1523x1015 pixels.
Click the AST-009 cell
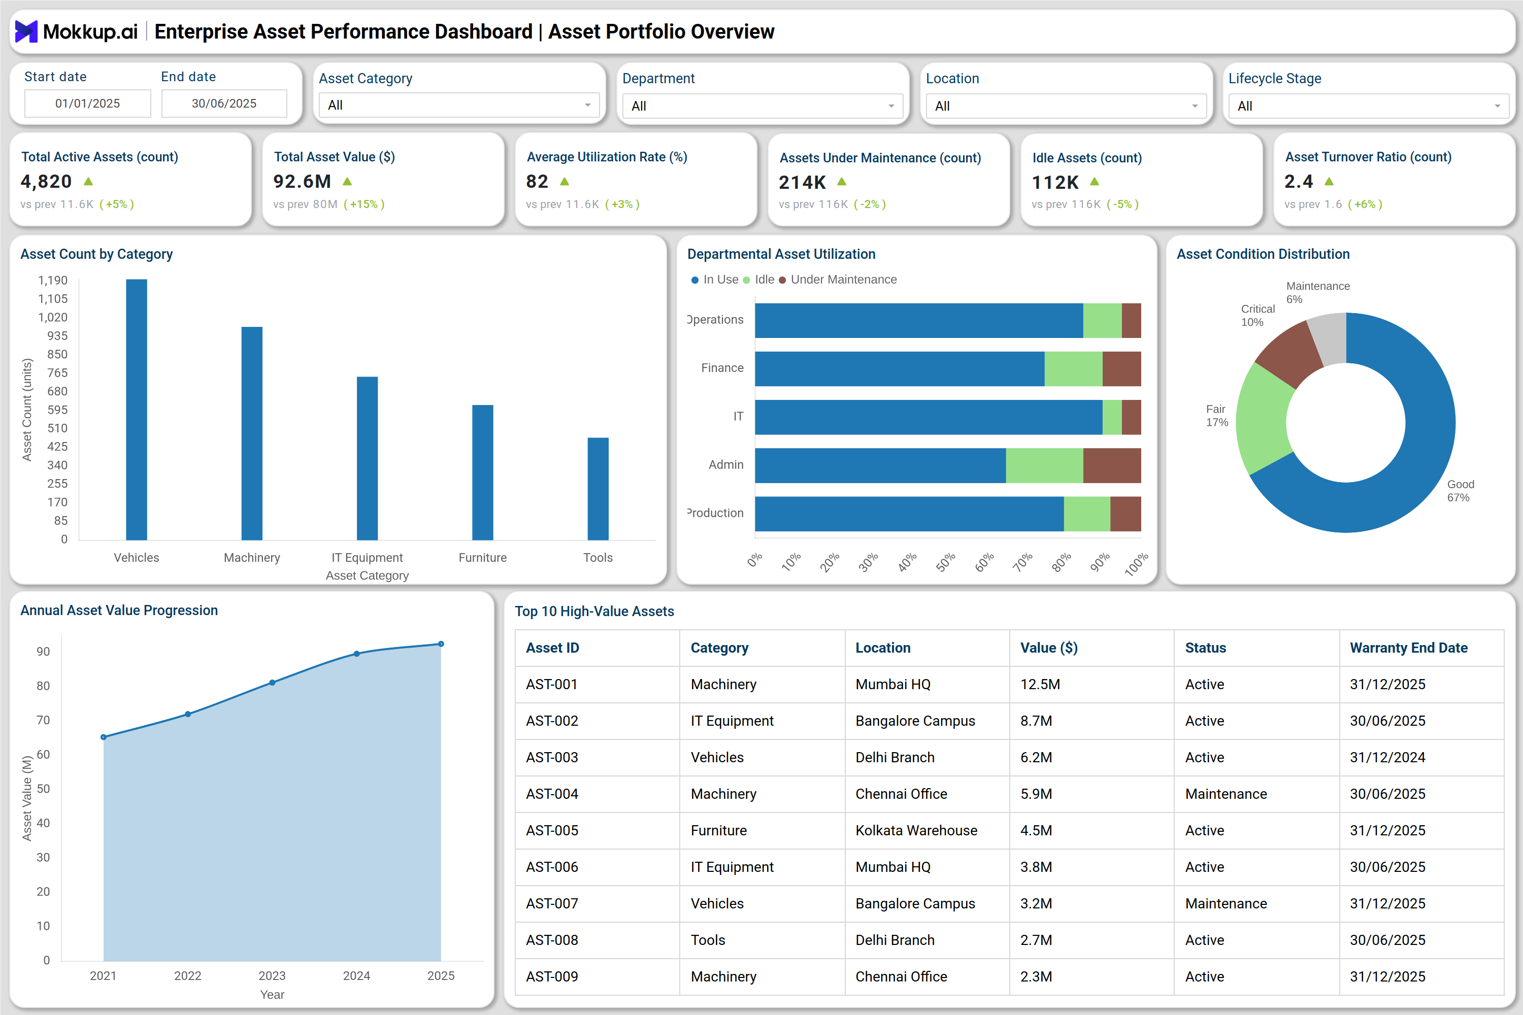click(597, 977)
